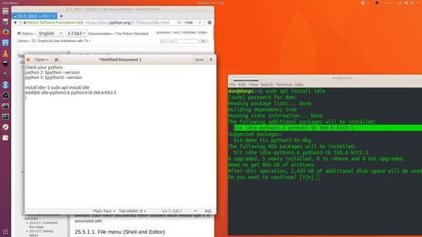Click the 110% zoom level indicator
422x237 pixels.
(189, 22)
